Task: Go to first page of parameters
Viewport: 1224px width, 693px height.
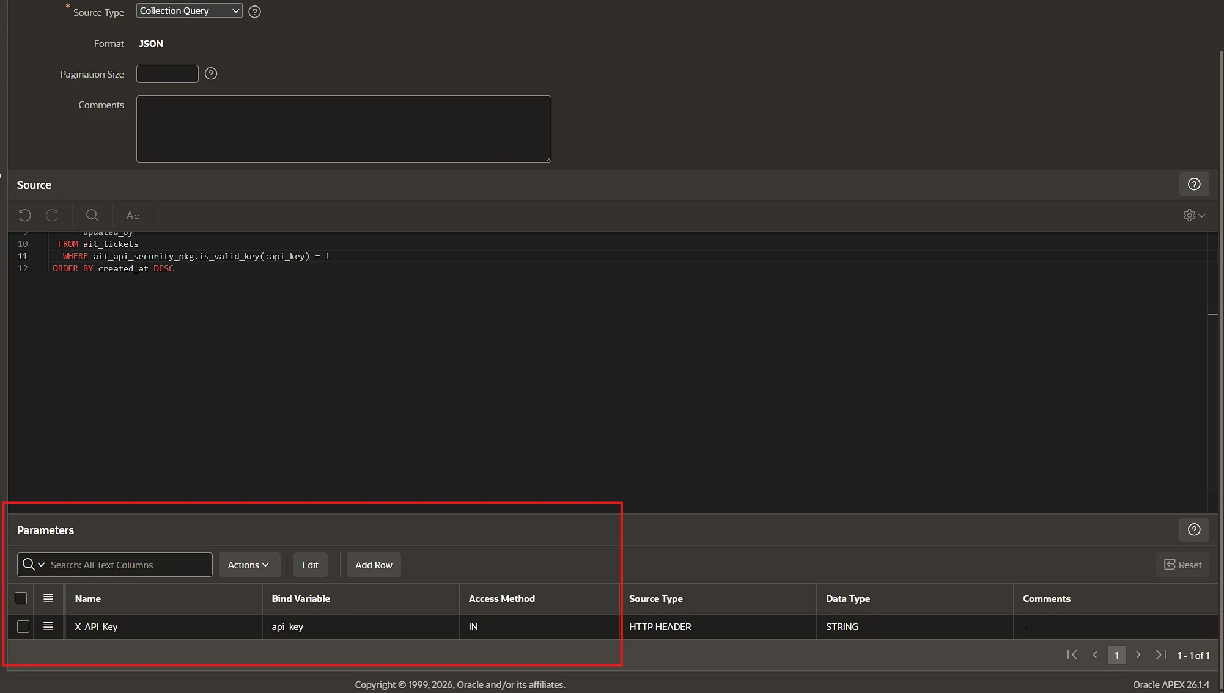Action: coord(1072,655)
